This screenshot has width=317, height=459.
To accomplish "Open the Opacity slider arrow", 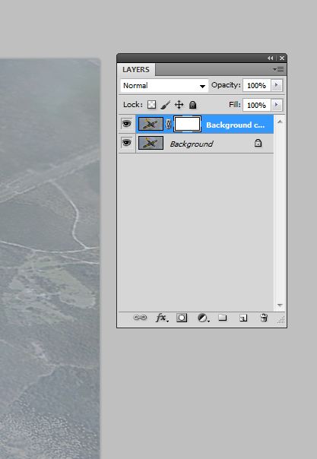I will point(276,85).
